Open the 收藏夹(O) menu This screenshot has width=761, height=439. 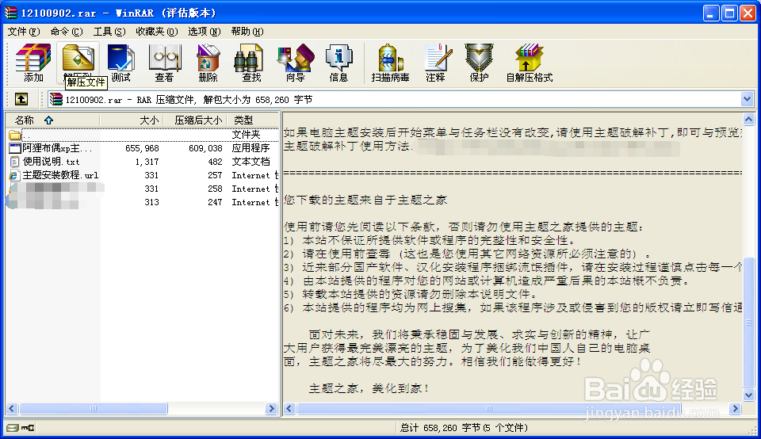coord(157,32)
